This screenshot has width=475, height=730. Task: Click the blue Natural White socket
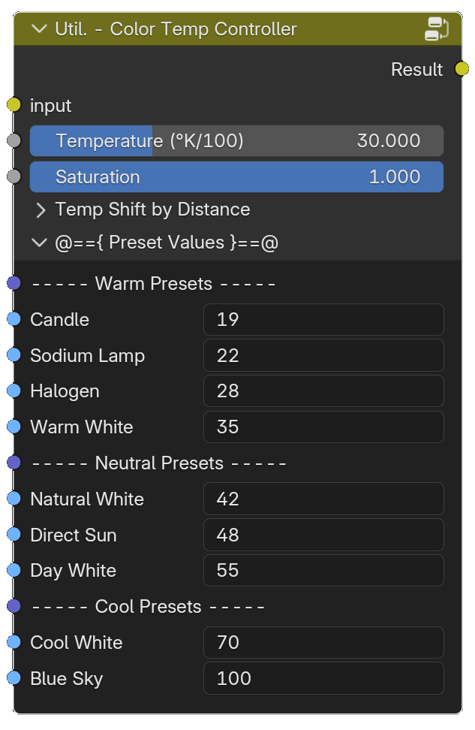14,498
